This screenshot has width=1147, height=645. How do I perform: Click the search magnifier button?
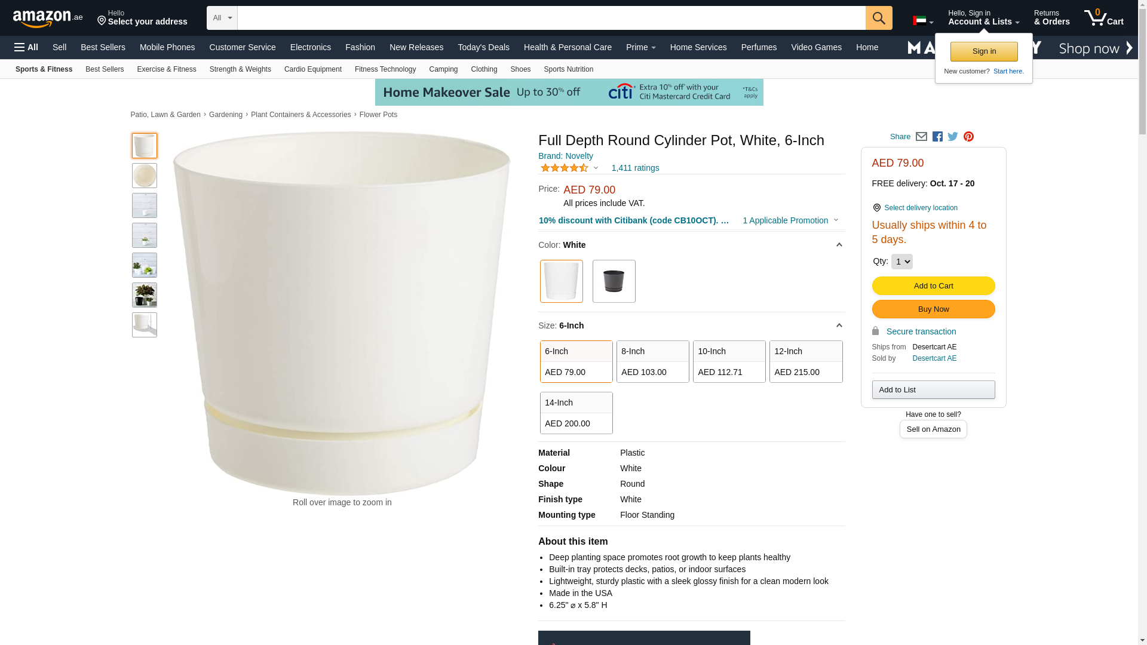pyautogui.click(x=878, y=18)
